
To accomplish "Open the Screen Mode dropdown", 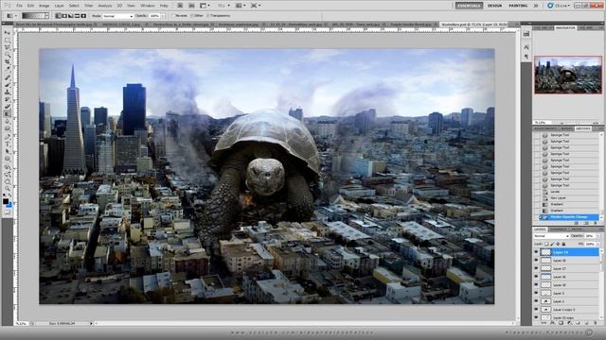I will pos(255,6).
